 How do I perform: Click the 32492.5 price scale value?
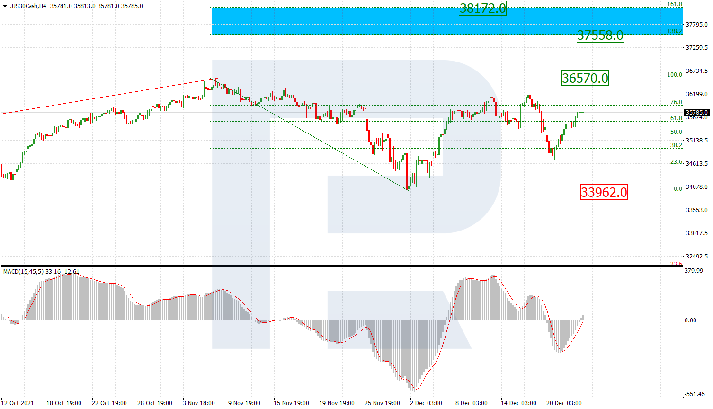click(x=696, y=257)
